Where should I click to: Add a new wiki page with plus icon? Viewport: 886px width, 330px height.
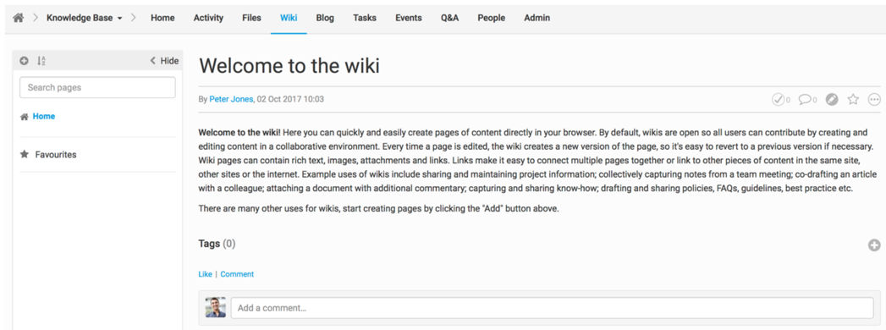click(x=24, y=61)
